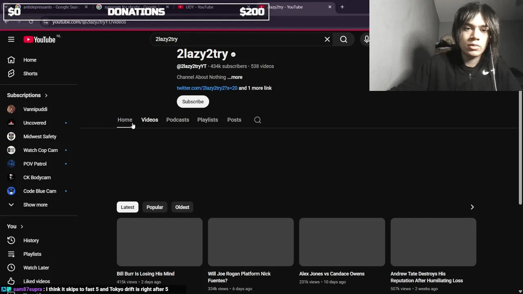Open the YouTube hamburger guide menu
This screenshot has height=294, width=523.
pos(11,39)
